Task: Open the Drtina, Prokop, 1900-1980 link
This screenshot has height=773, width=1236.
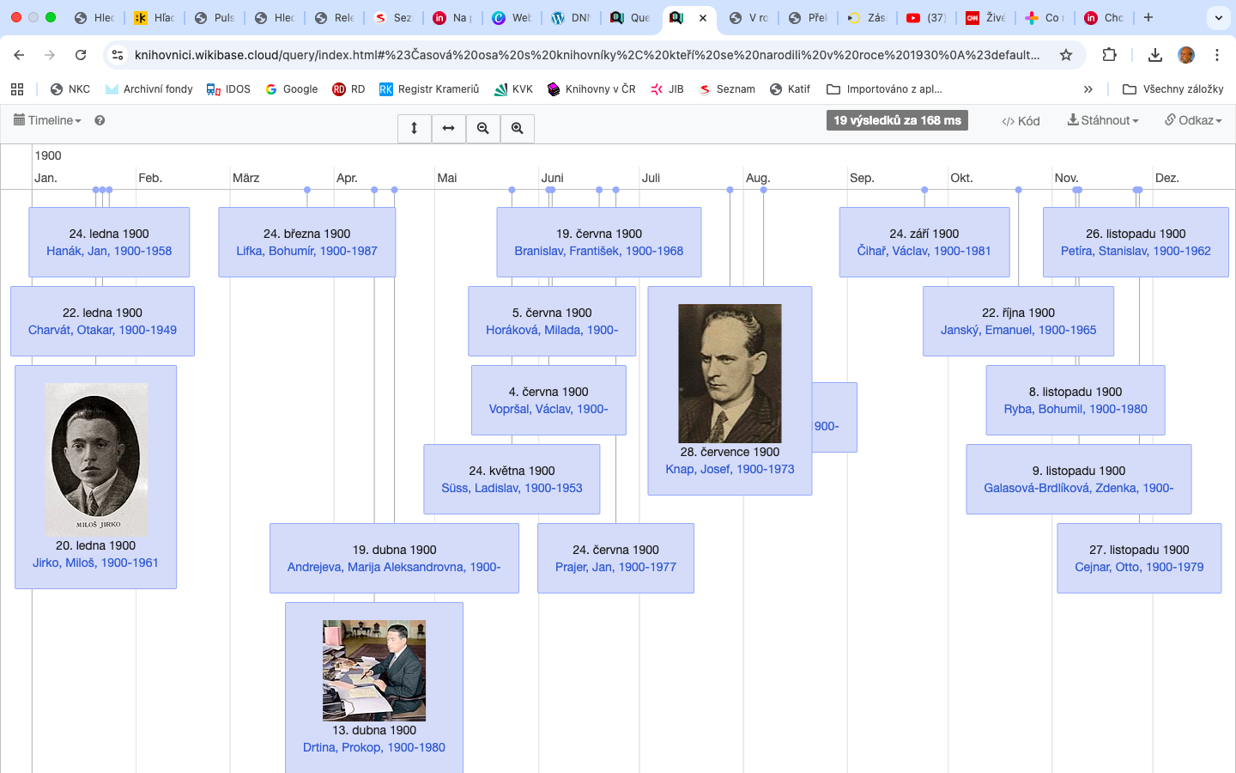Action: tap(373, 747)
